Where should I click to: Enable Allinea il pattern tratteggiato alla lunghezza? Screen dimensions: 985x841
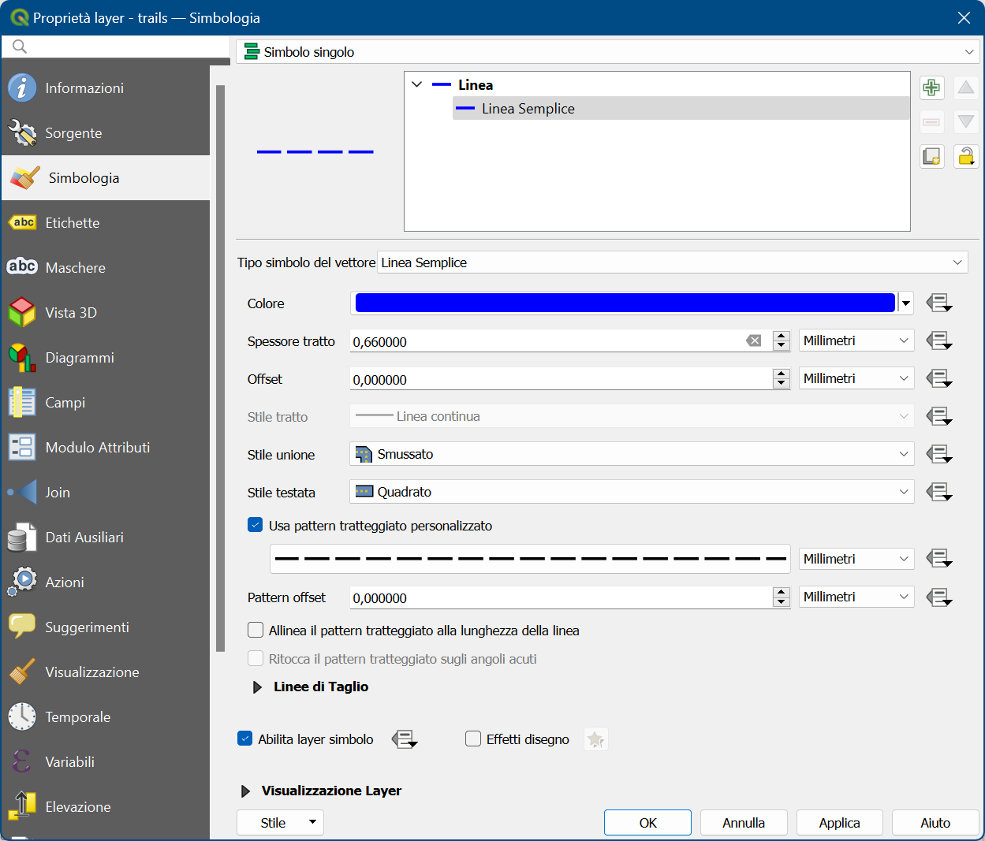pos(256,631)
